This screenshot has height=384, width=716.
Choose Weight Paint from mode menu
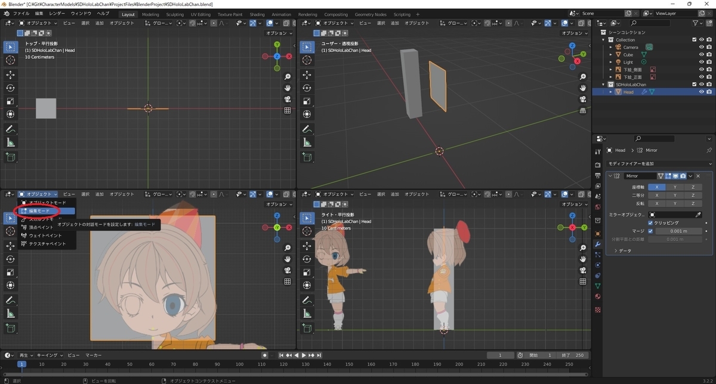click(x=47, y=236)
